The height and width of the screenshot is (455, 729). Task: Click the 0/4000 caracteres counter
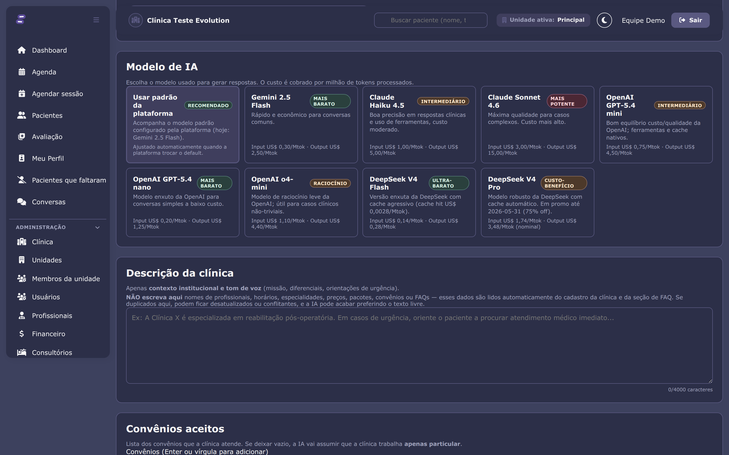point(690,389)
